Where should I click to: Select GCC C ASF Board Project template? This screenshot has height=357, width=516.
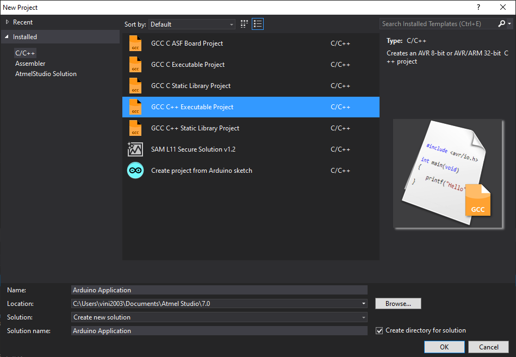point(251,43)
